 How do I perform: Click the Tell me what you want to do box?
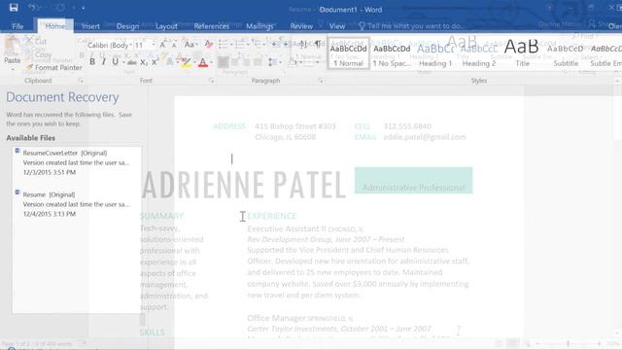pos(412,26)
